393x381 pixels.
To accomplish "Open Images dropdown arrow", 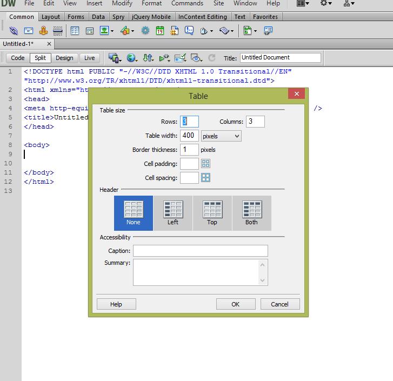I will [x=112, y=31].
